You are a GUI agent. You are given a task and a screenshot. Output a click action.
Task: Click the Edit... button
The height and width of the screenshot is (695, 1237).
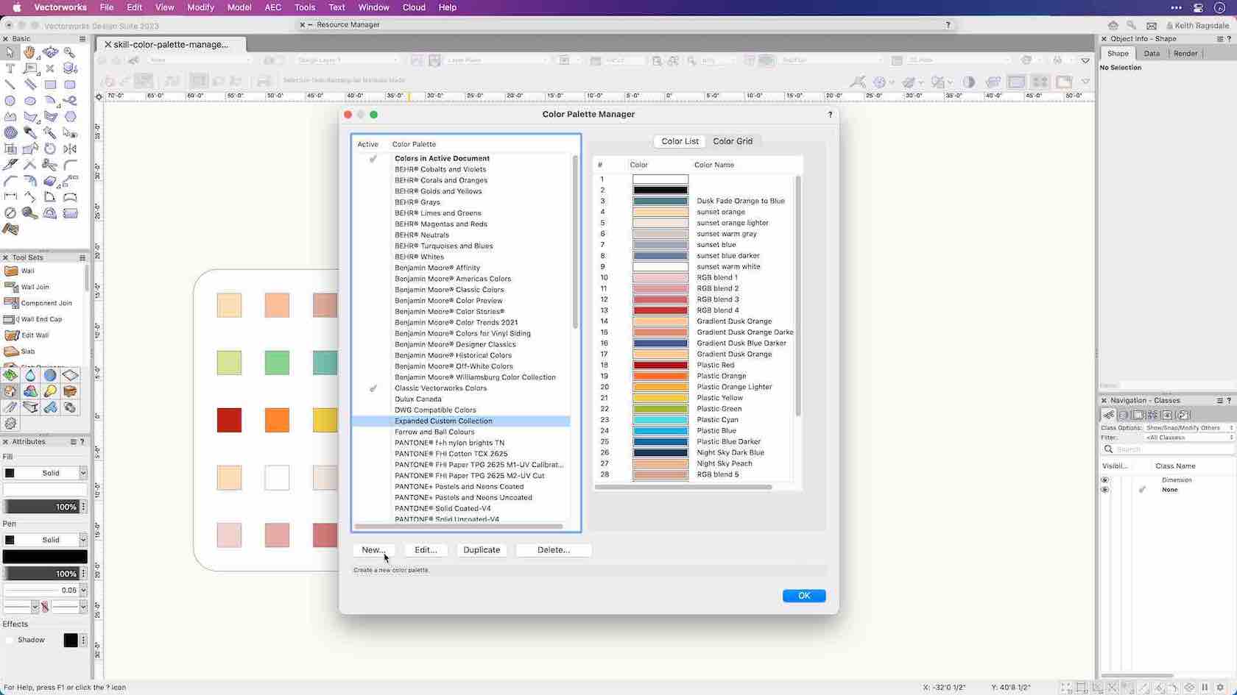pyautogui.click(x=426, y=550)
